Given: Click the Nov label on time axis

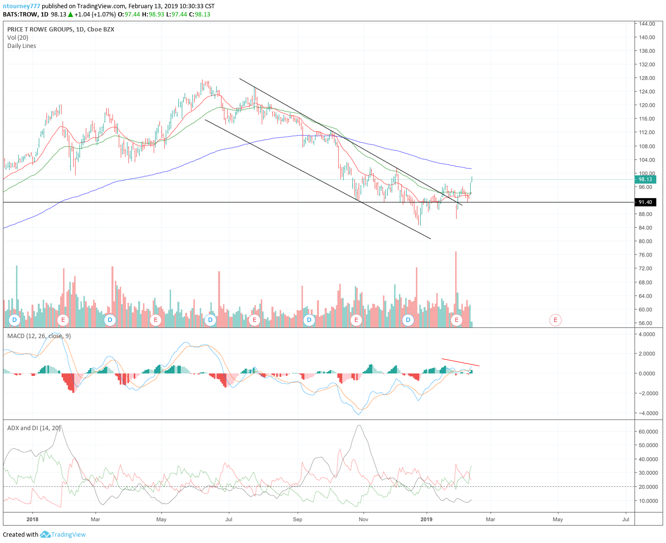Looking at the screenshot, I should pyautogui.click(x=364, y=519).
